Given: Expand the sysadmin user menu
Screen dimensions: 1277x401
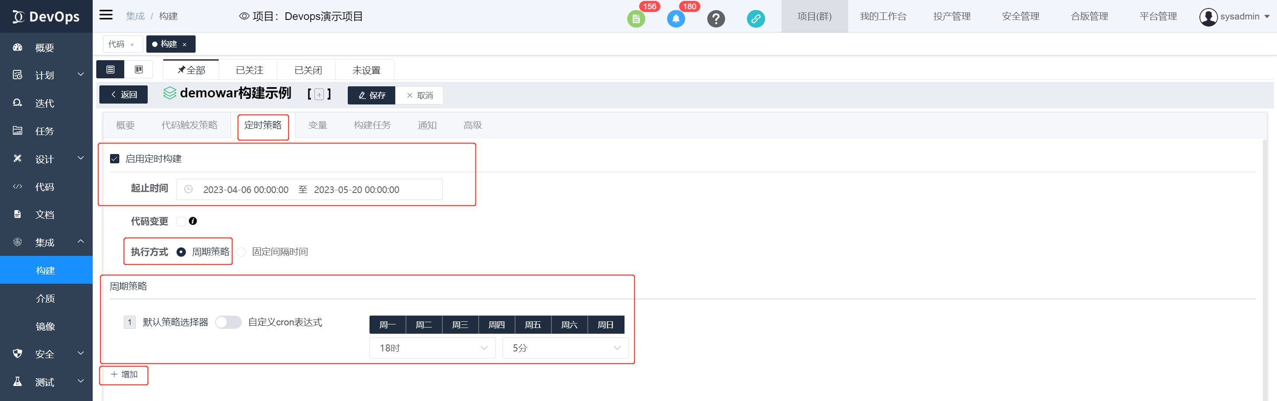Looking at the screenshot, I should click(x=1234, y=16).
